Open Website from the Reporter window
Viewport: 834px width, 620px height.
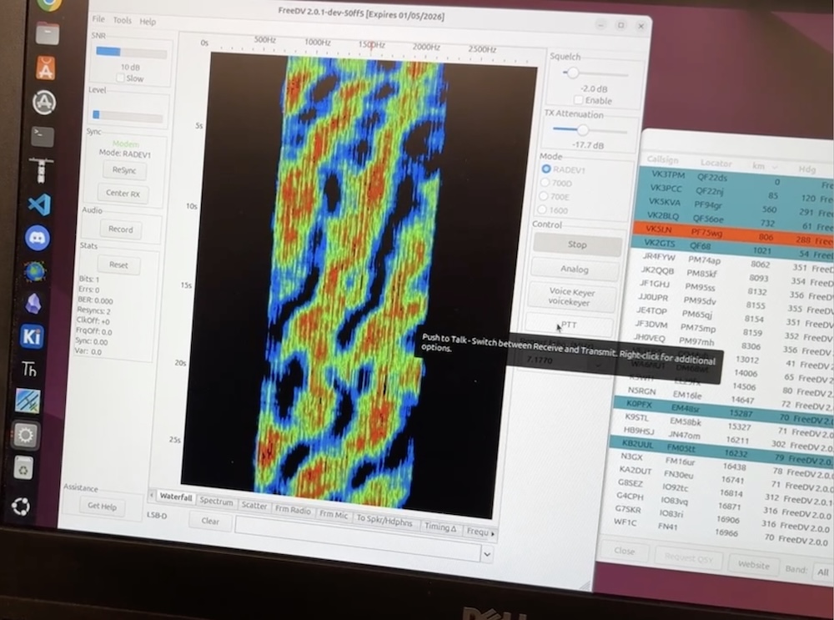(754, 565)
